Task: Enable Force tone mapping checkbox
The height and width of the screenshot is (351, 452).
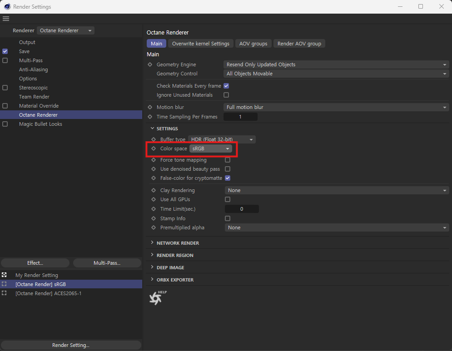Action: click(228, 160)
